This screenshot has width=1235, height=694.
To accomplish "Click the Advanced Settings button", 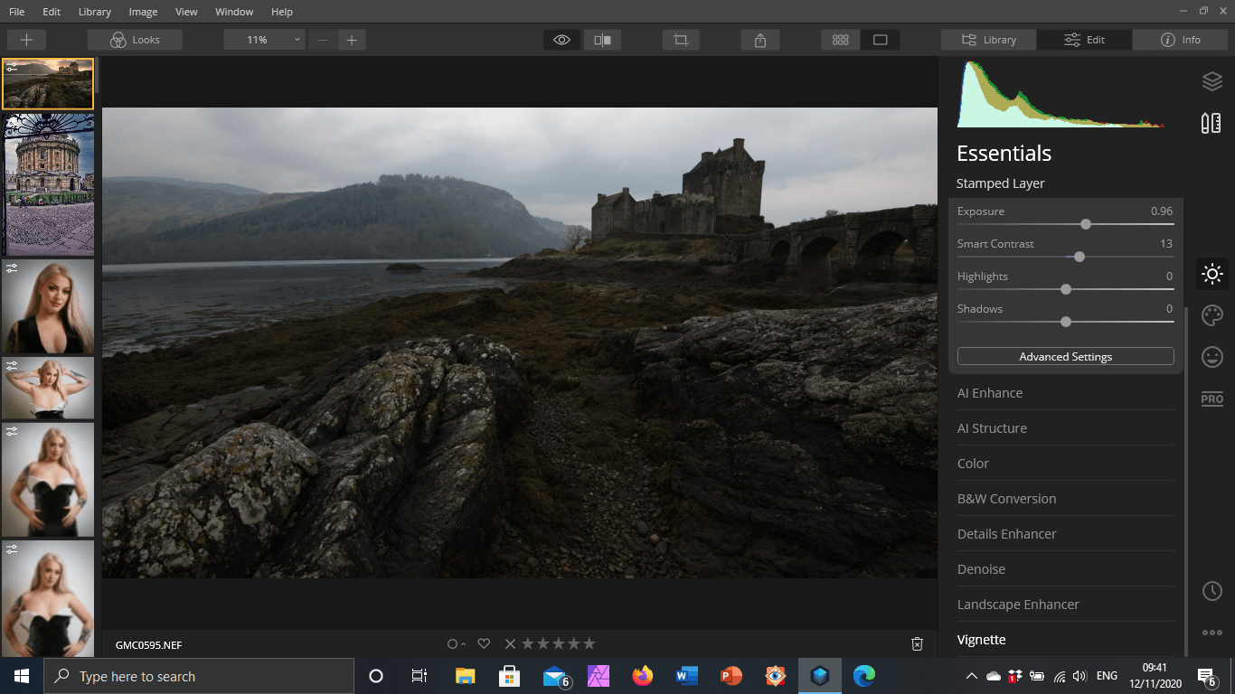I will [x=1065, y=356].
